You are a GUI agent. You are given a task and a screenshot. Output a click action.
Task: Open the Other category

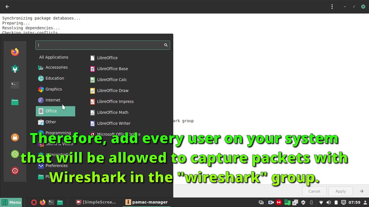coord(55,122)
